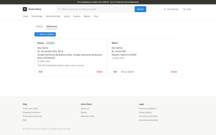Open the Sports category
Viewport: 216px width, 135px height.
tap(67, 16)
